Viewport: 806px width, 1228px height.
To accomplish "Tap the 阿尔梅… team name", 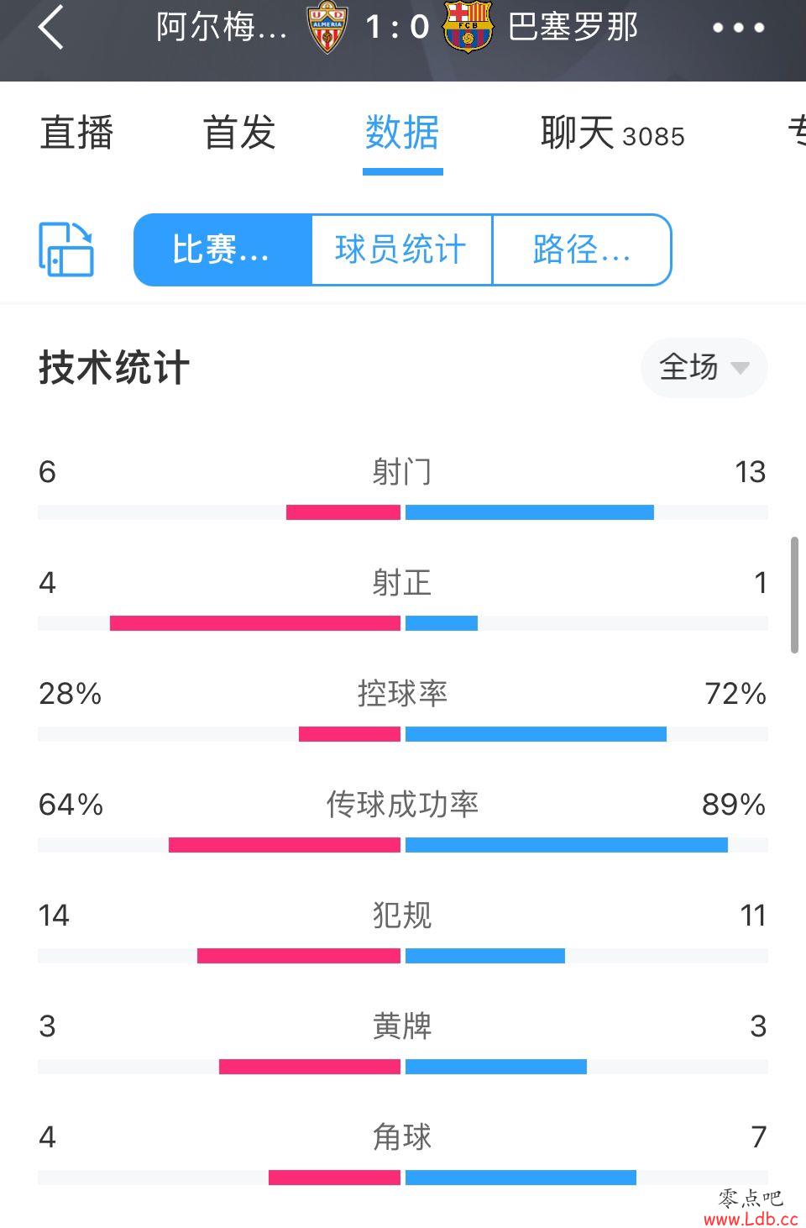I will pyautogui.click(x=222, y=27).
